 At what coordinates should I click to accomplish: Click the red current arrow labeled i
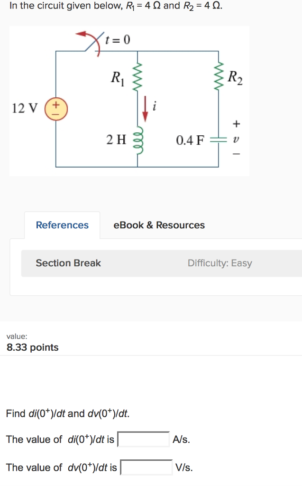(146, 107)
